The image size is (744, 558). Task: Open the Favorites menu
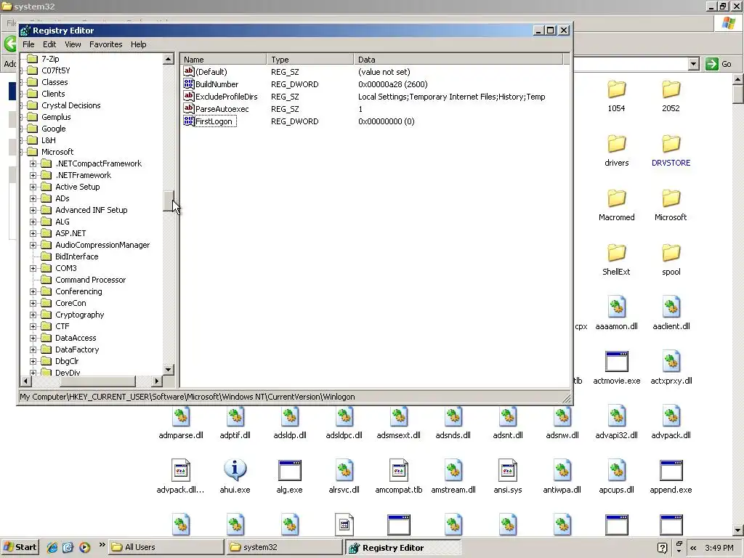point(106,44)
